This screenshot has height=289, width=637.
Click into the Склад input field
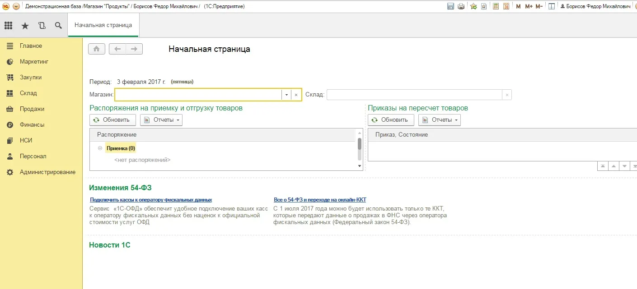coord(414,95)
